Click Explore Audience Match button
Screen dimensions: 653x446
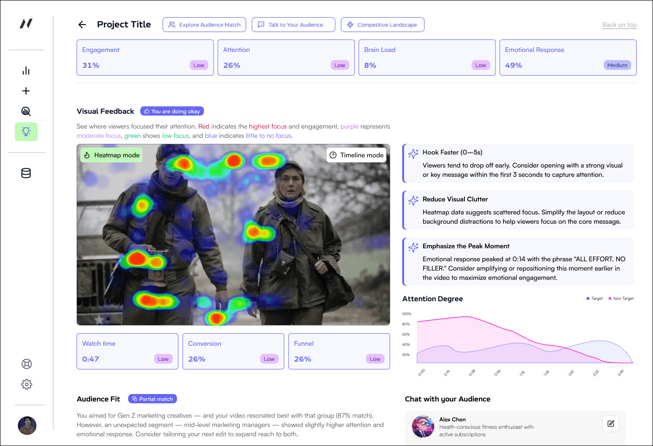pyautogui.click(x=204, y=25)
